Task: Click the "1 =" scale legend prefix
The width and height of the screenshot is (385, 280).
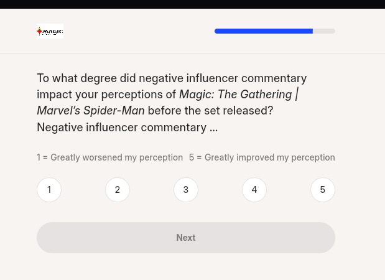Action: coord(42,157)
